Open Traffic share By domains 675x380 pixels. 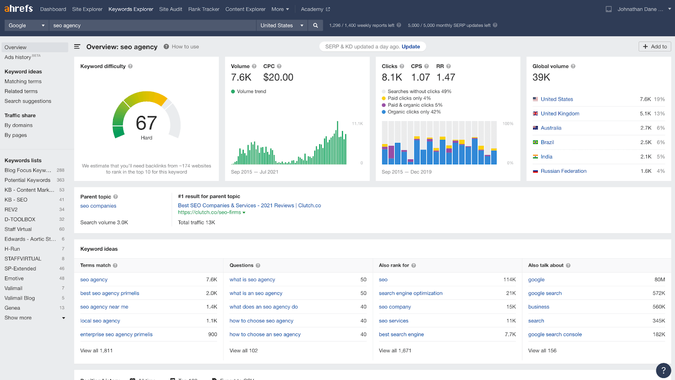click(19, 125)
